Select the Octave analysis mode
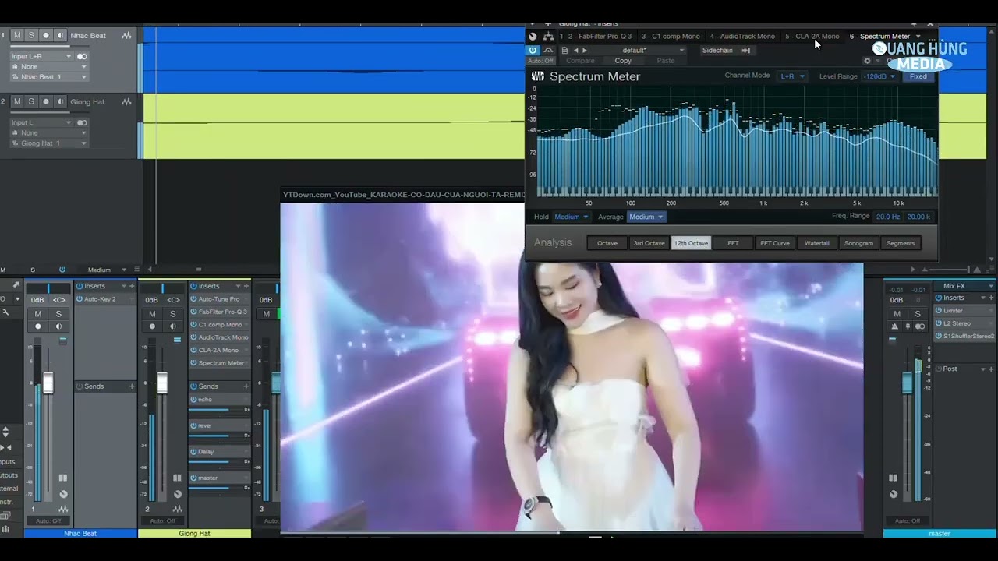 point(607,243)
